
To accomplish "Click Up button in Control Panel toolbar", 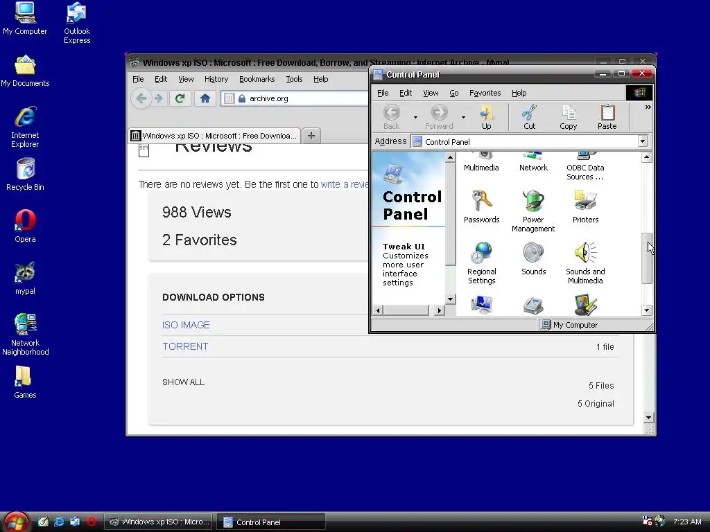I will coord(486,117).
